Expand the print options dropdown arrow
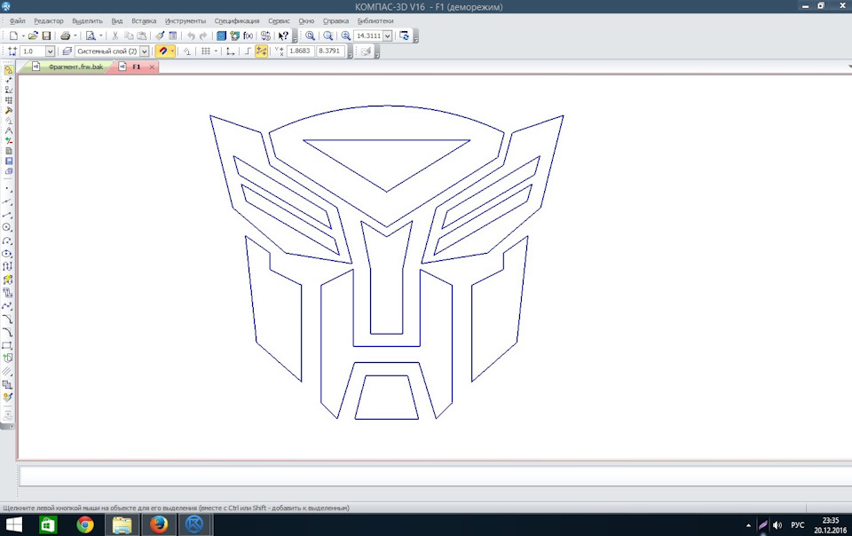This screenshot has height=536, width=852. tap(75, 35)
